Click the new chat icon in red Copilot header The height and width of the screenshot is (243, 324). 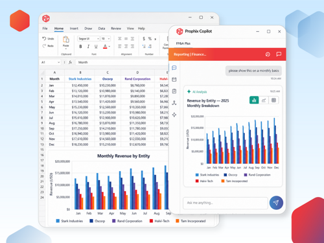(279, 54)
